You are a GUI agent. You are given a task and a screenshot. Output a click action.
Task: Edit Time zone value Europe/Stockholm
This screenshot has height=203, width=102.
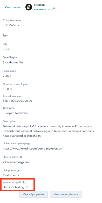(15, 113)
